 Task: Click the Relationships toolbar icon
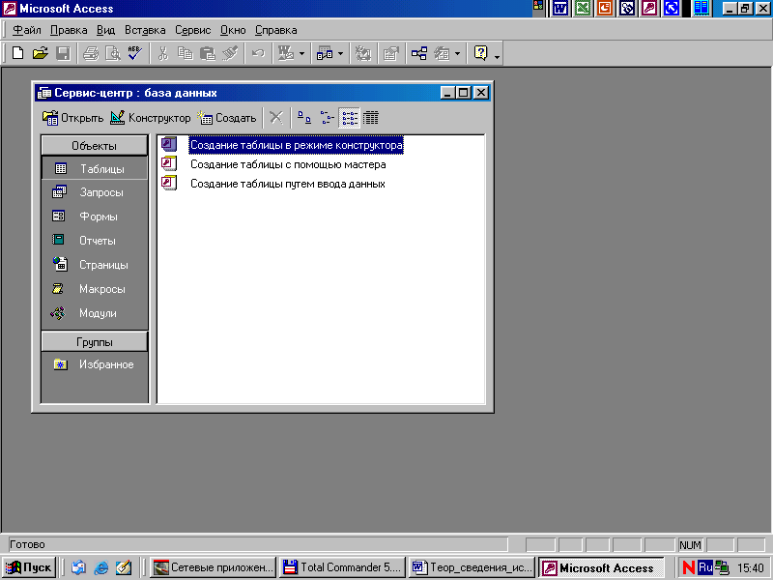[x=419, y=53]
